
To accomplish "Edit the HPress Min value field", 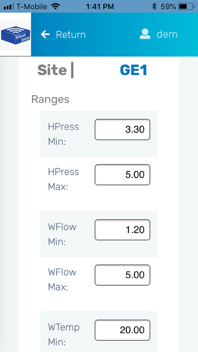I will tap(122, 129).
